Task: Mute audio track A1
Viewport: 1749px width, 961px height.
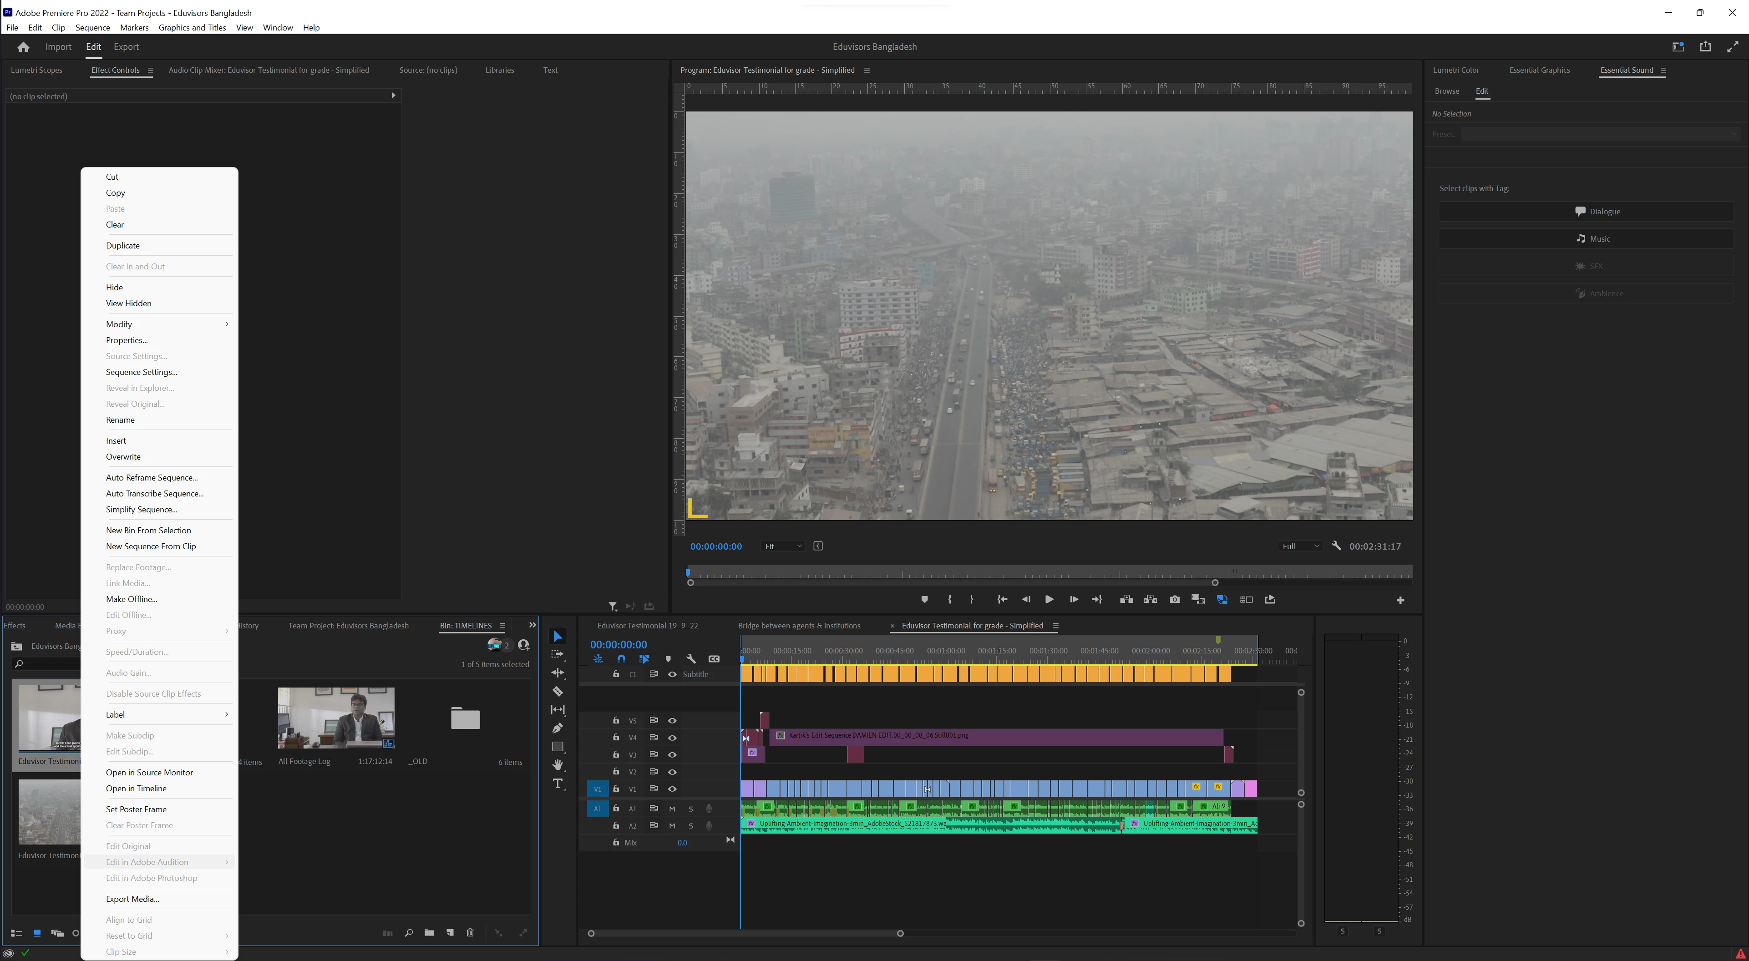Action: click(672, 808)
